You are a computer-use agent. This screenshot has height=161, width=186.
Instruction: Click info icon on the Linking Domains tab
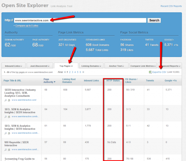[x=100, y=66]
